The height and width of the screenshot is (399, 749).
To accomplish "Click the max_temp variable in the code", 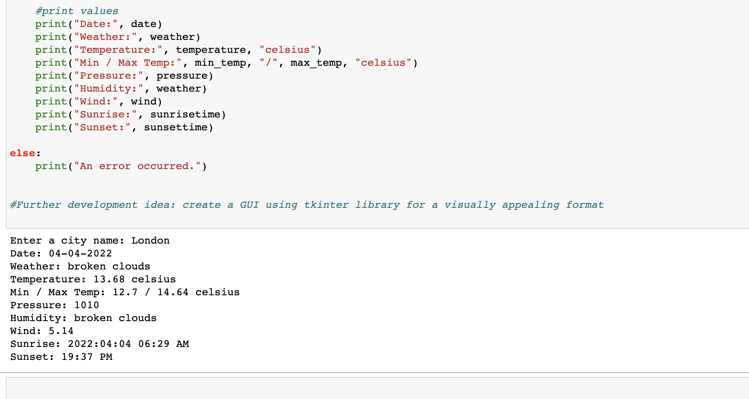I will coord(316,63).
